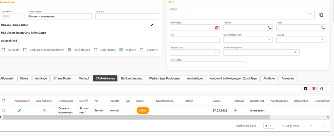Open homepage via the globe icon
The width and height of the screenshot is (334, 136).
tap(217, 28)
